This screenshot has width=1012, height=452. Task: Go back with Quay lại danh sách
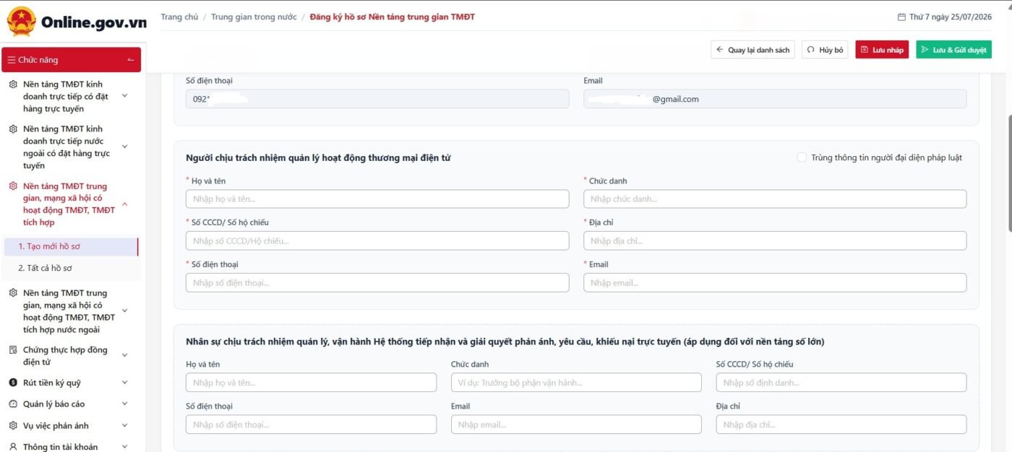click(752, 50)
